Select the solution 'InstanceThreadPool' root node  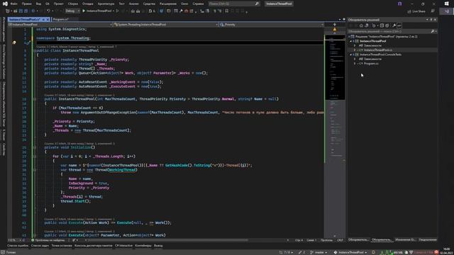pos(385,37)
